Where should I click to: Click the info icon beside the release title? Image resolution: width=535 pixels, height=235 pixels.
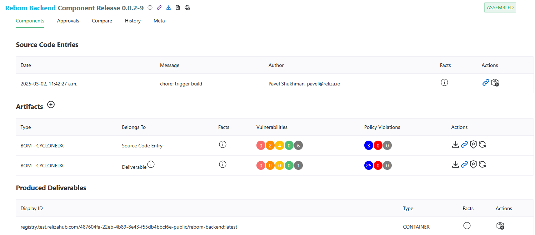pyautogui.click(x=150, y=7)
